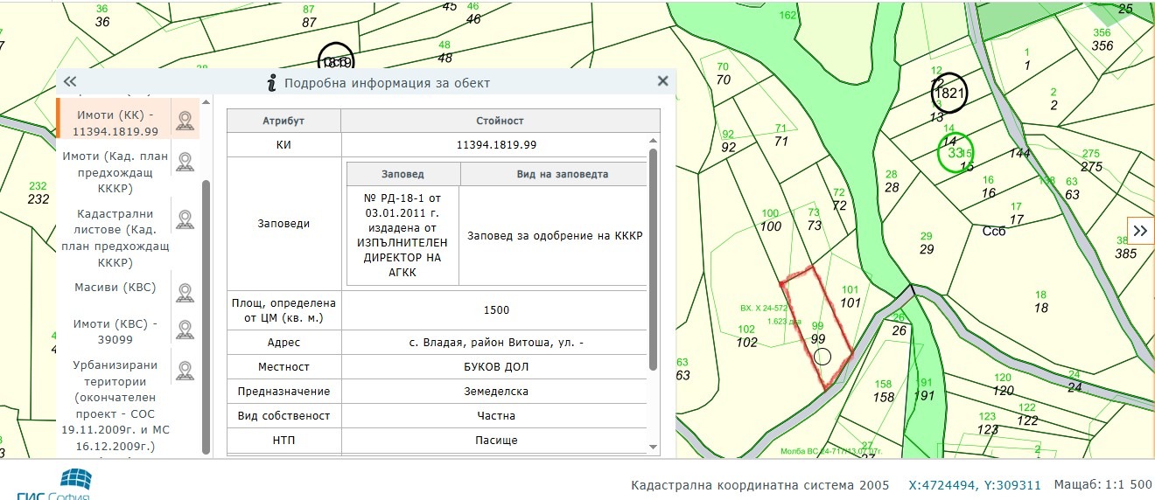Click НТП value Пасище
This screenshot has width=1155, height=500.
[x=496, y=441]
